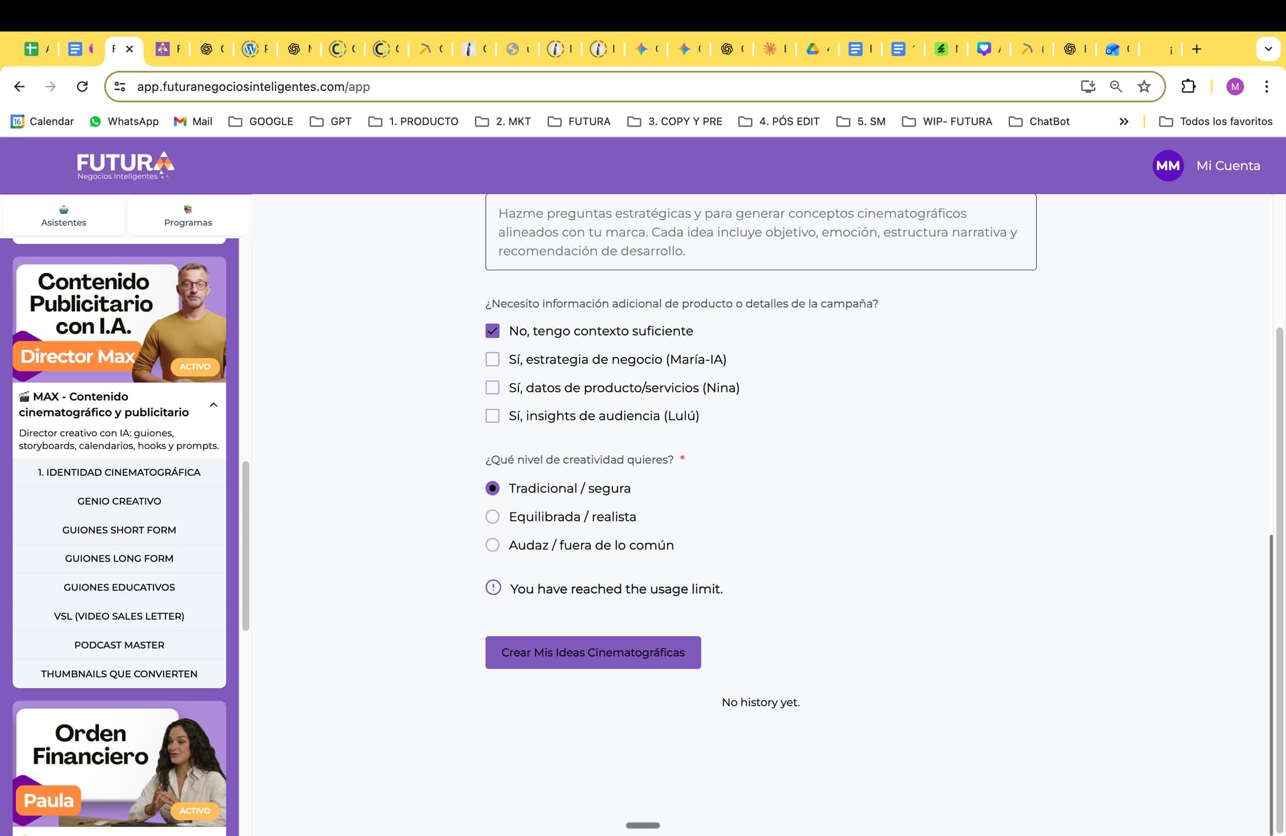Open the browser extensions puzzle icon
Viewport: 1286px width, 836px height.
(x=1188, y=86)
